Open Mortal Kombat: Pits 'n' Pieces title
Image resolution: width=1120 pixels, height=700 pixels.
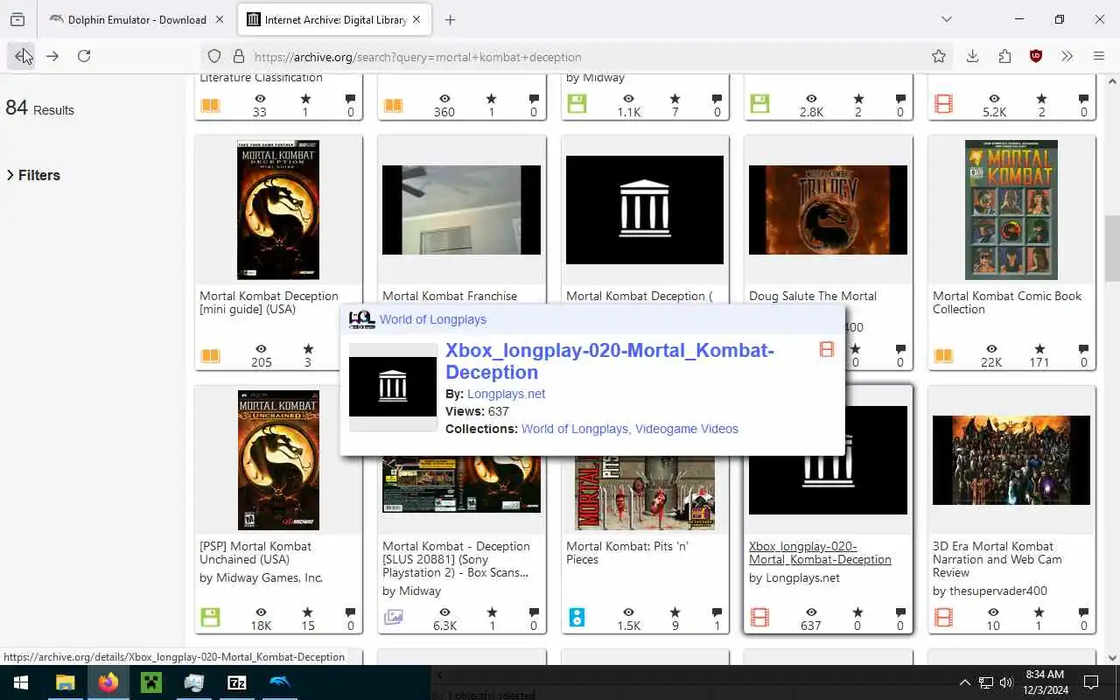(627, 553)
